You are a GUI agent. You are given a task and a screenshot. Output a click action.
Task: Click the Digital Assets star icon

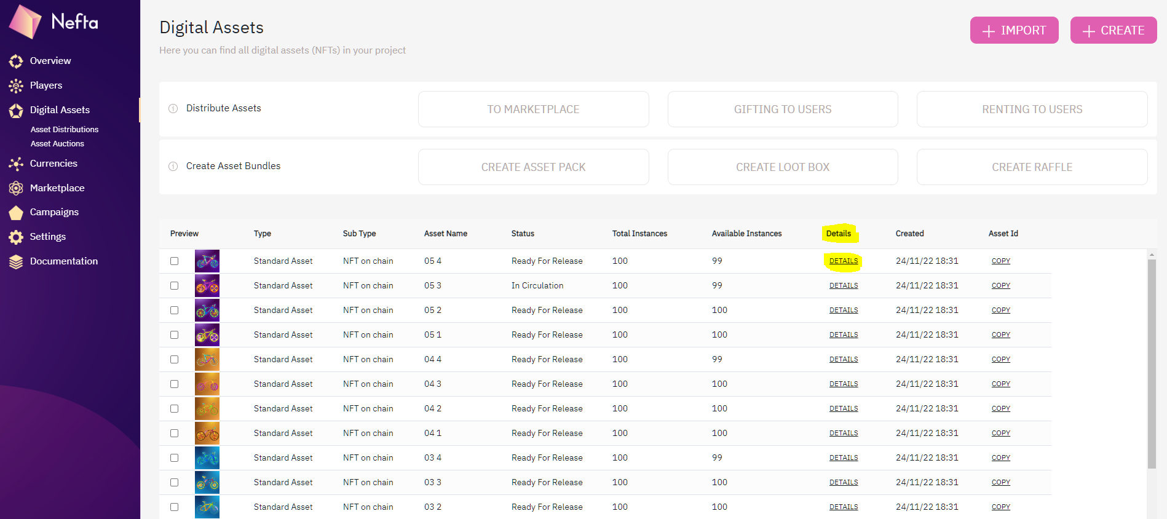click(x=16, y=110)
